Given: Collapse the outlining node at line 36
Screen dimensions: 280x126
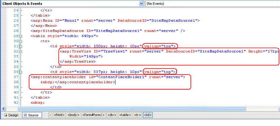Looking at the screenshot, I should 21,72.
